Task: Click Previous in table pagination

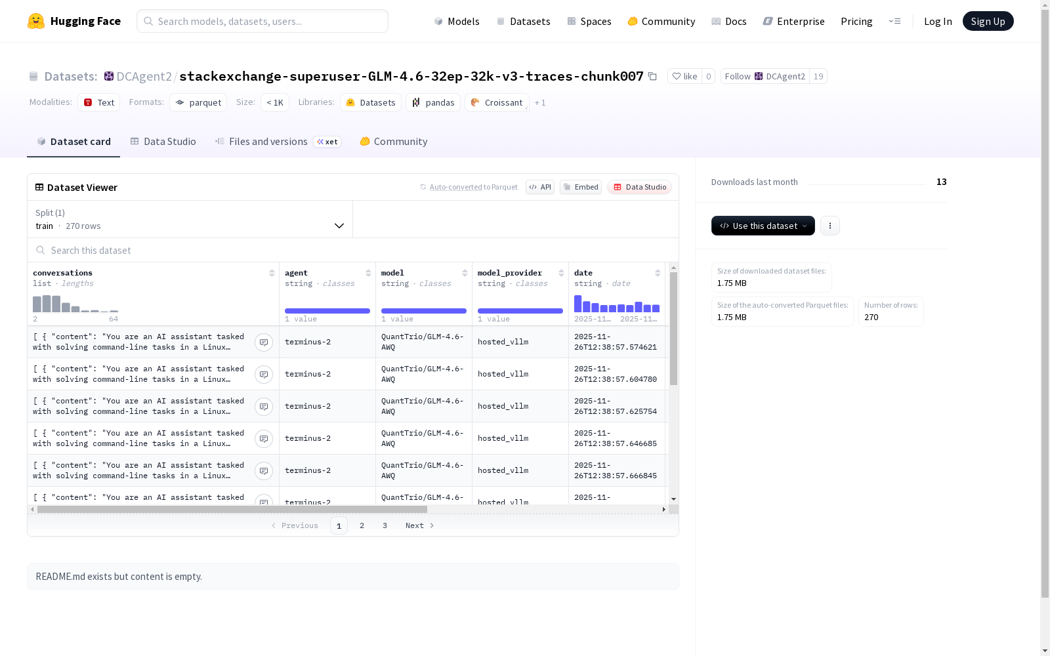Action: pyautogui.click(x=295, y=525)
